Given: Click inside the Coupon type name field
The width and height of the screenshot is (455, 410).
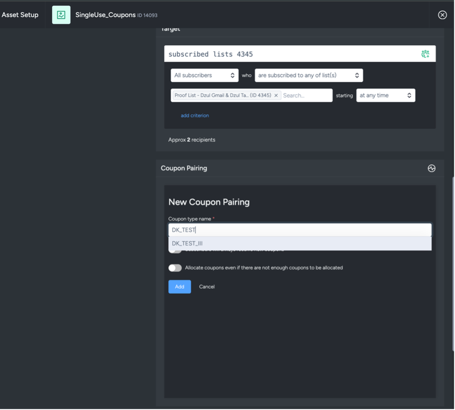Looking at the screenshot, I should [300, 230].
